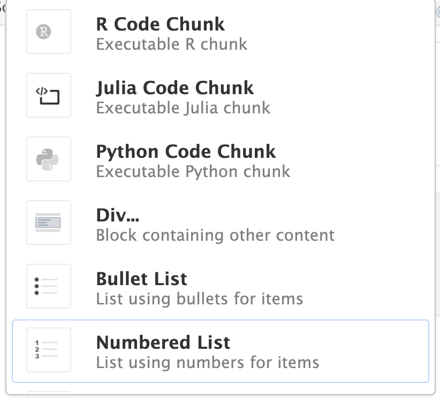This screenshot has width=440, height=398.
Task: Click empty right side of highlighted Numbered List row
Action: pos(375,351)
